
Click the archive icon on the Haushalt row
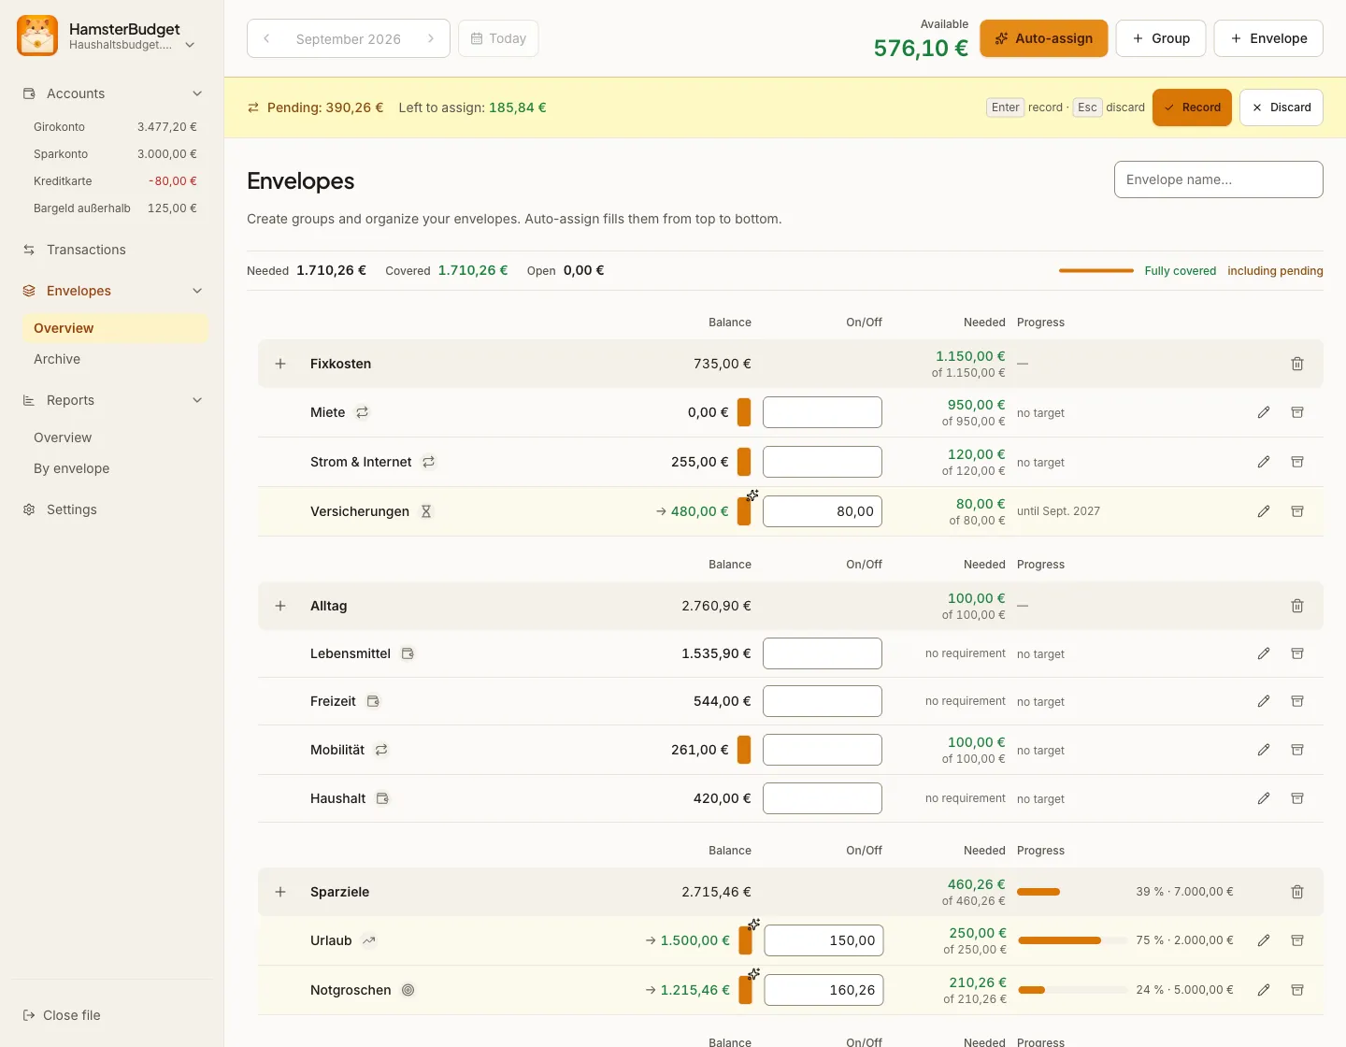point(1297,798)
